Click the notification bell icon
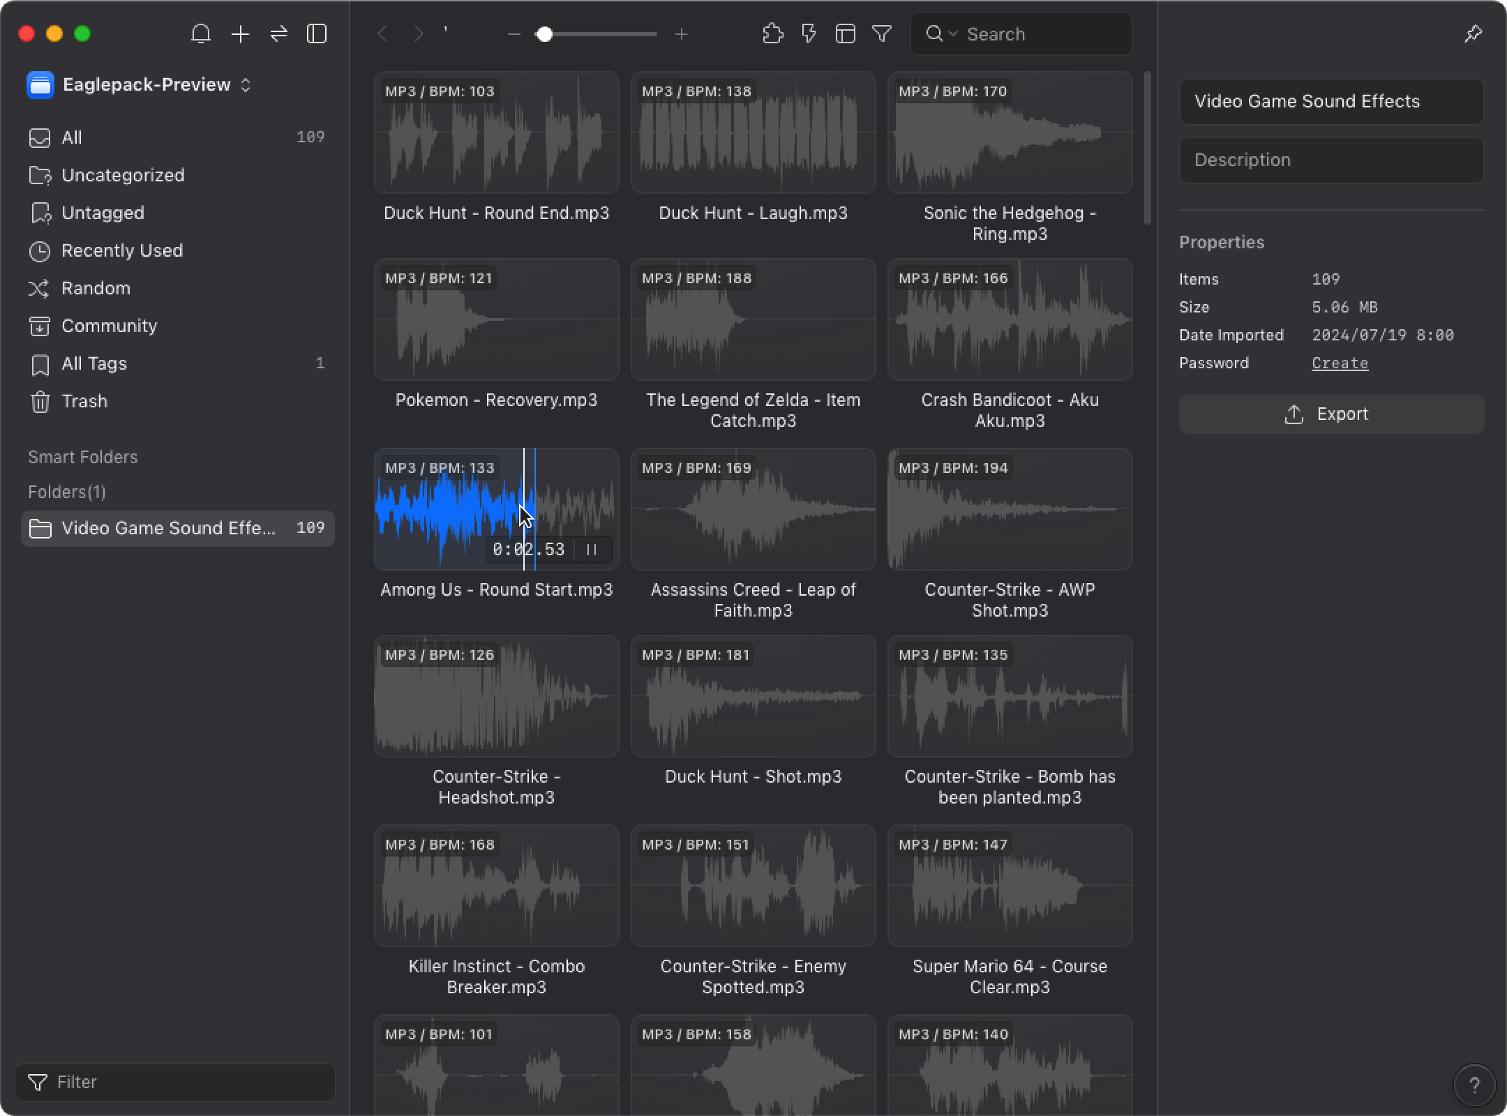 click(200, 34)
